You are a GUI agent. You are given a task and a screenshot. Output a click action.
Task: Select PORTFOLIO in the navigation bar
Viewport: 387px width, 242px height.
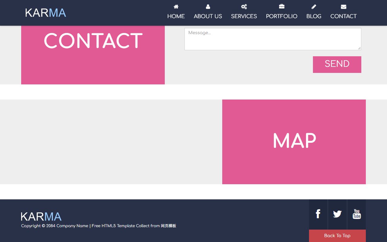point(281,16)
